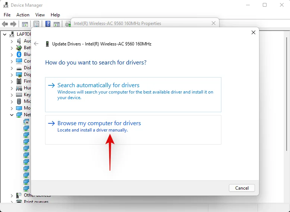Click the Show/Hide Console Tree toolbar icon
This screenshot has width=290, height=212.
[25, 24]
